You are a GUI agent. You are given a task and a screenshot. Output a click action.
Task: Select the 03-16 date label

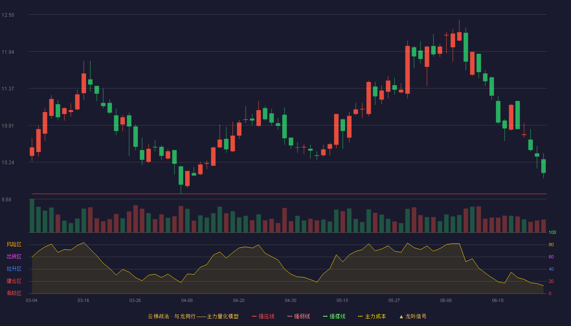tap(83, 300)
